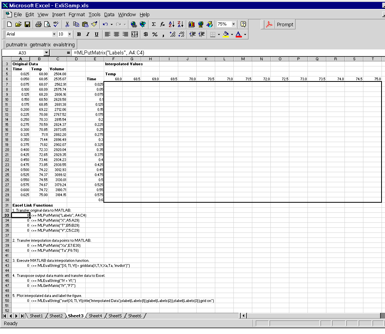Switch to the Sheet4 tab
Image resolution: width=385 pixels, height=334 pixels.
click(x=95, y=316)
